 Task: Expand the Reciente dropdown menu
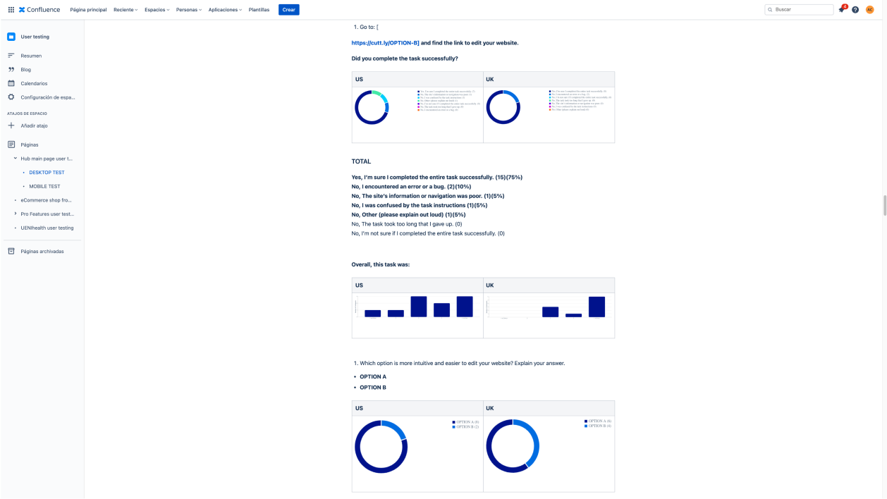[x=126, y=10]
